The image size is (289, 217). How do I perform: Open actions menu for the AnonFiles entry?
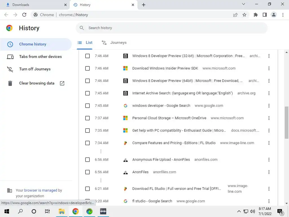click(x=269, y=172)
